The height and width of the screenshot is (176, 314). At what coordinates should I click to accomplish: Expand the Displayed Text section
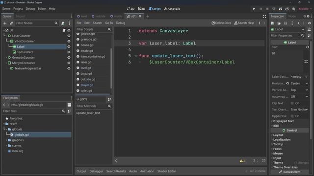[x=283, y=121]
